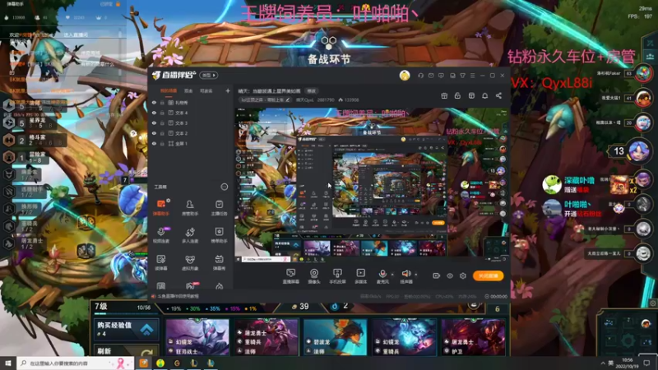Image resolution: width=658 pixels, height=370 pixels.
Task: Open the 读弹幕 read-danmaku tool
Action: click(x=161, y=262)
